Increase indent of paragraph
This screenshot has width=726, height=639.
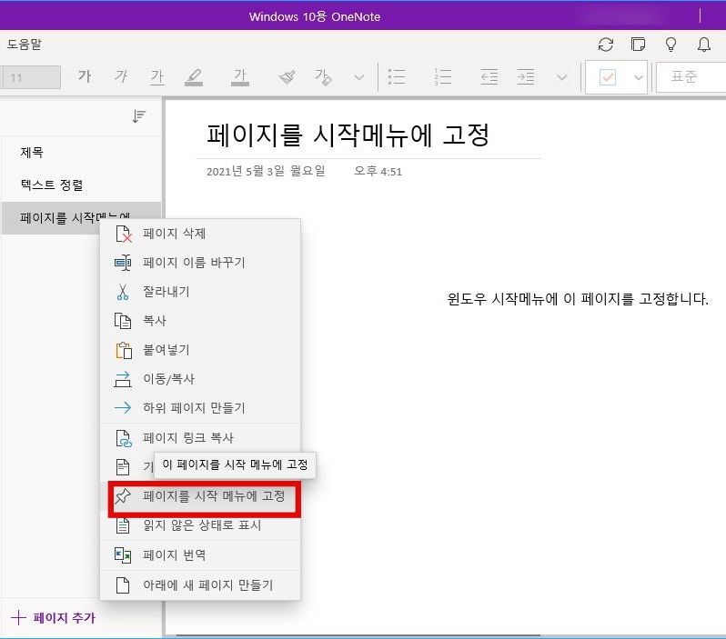tap(526, 77)
